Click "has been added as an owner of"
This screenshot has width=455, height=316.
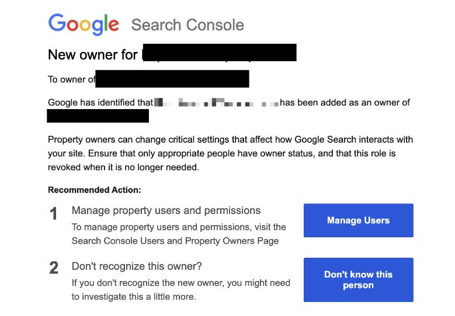[x=345, y=103]
